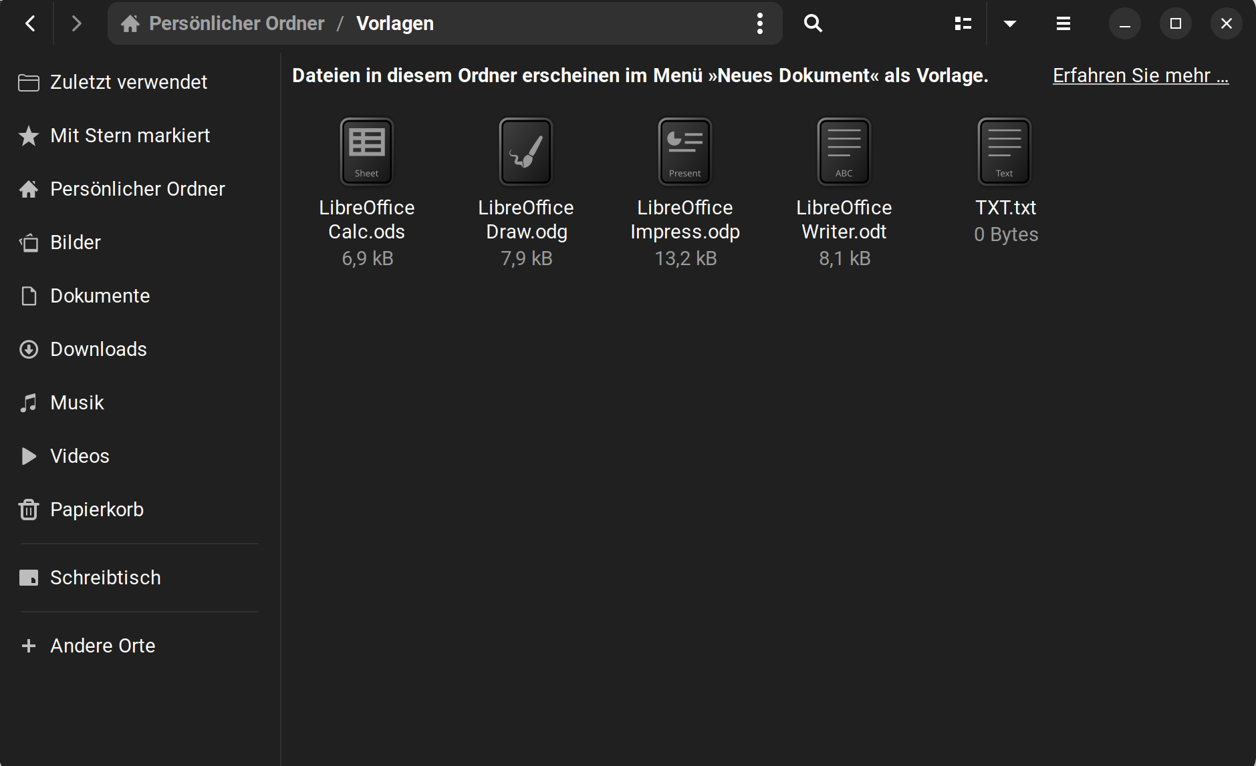
Task: Click the '7,9 kB' size label
Action: pos(526,258)
